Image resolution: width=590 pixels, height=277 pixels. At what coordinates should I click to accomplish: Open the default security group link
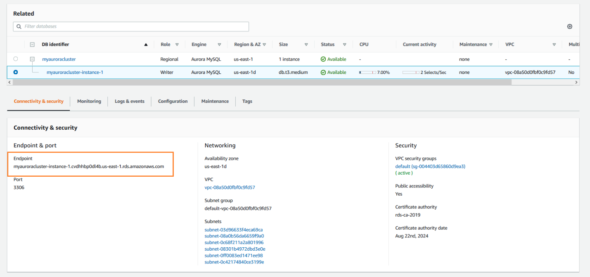click(x=430, y=166)
